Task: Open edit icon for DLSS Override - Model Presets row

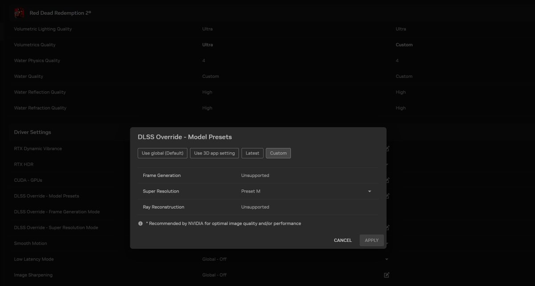Action: (387, 196)
